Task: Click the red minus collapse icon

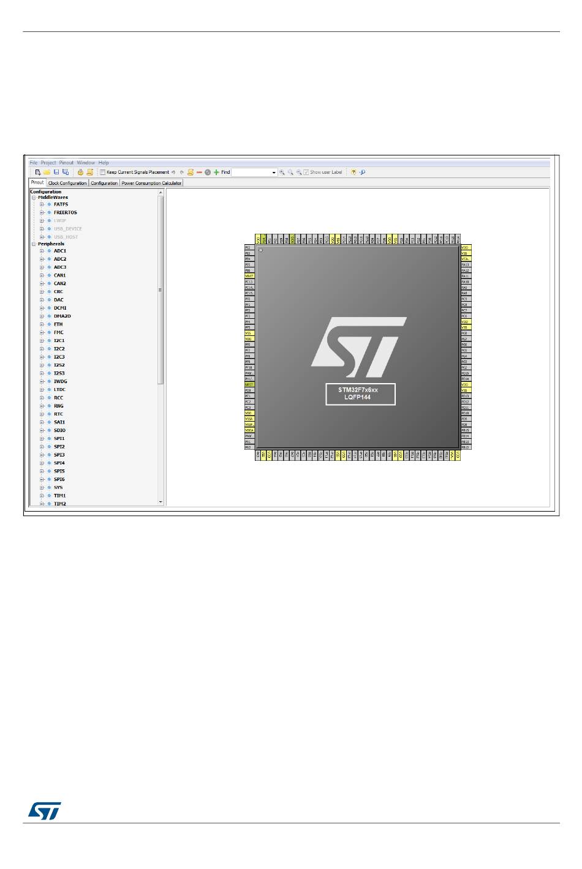Action: [199, 172]
